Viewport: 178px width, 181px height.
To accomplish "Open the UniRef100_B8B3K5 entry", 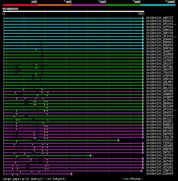I will pyautogui.click(x=160, y=149).
